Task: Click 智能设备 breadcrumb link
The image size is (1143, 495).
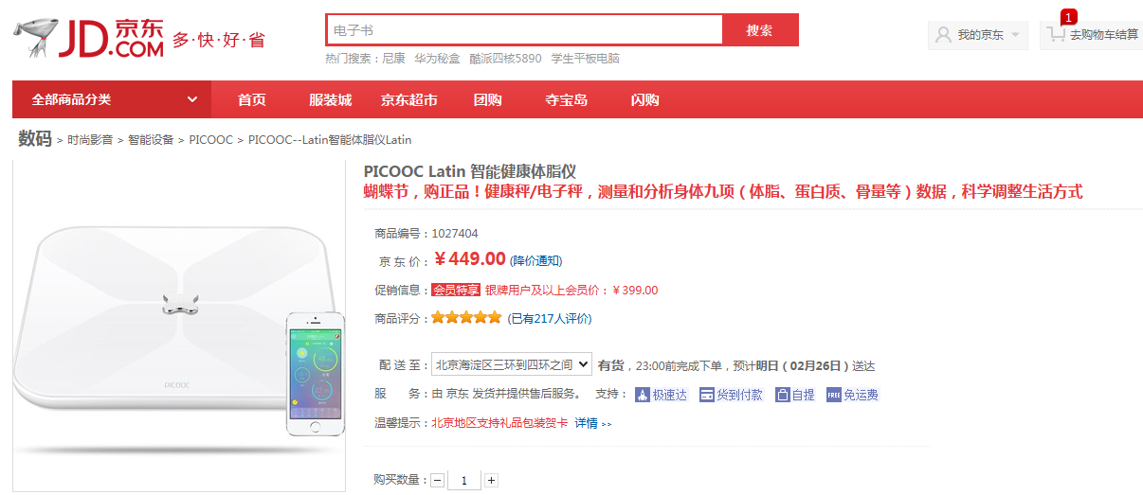Action: coord(152,140)
